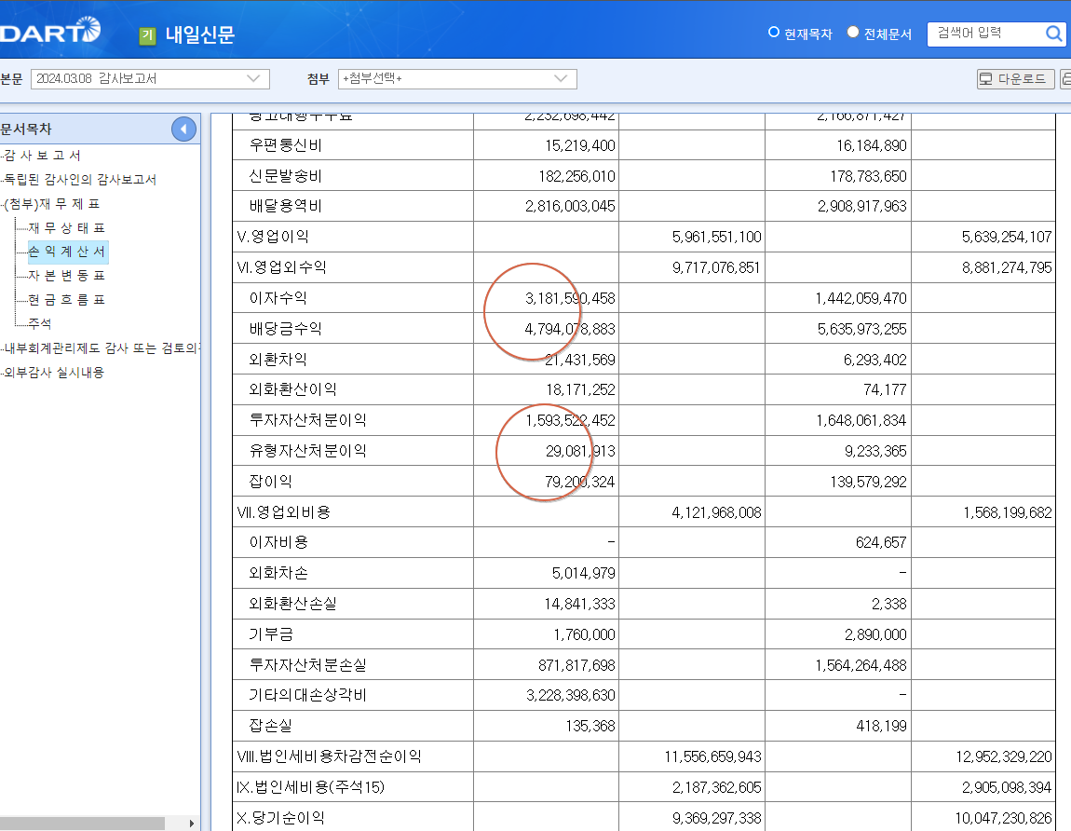Click the 유형자산처분이익 row label
Viewport: 1071px width, 831px height.
[307, 451]
